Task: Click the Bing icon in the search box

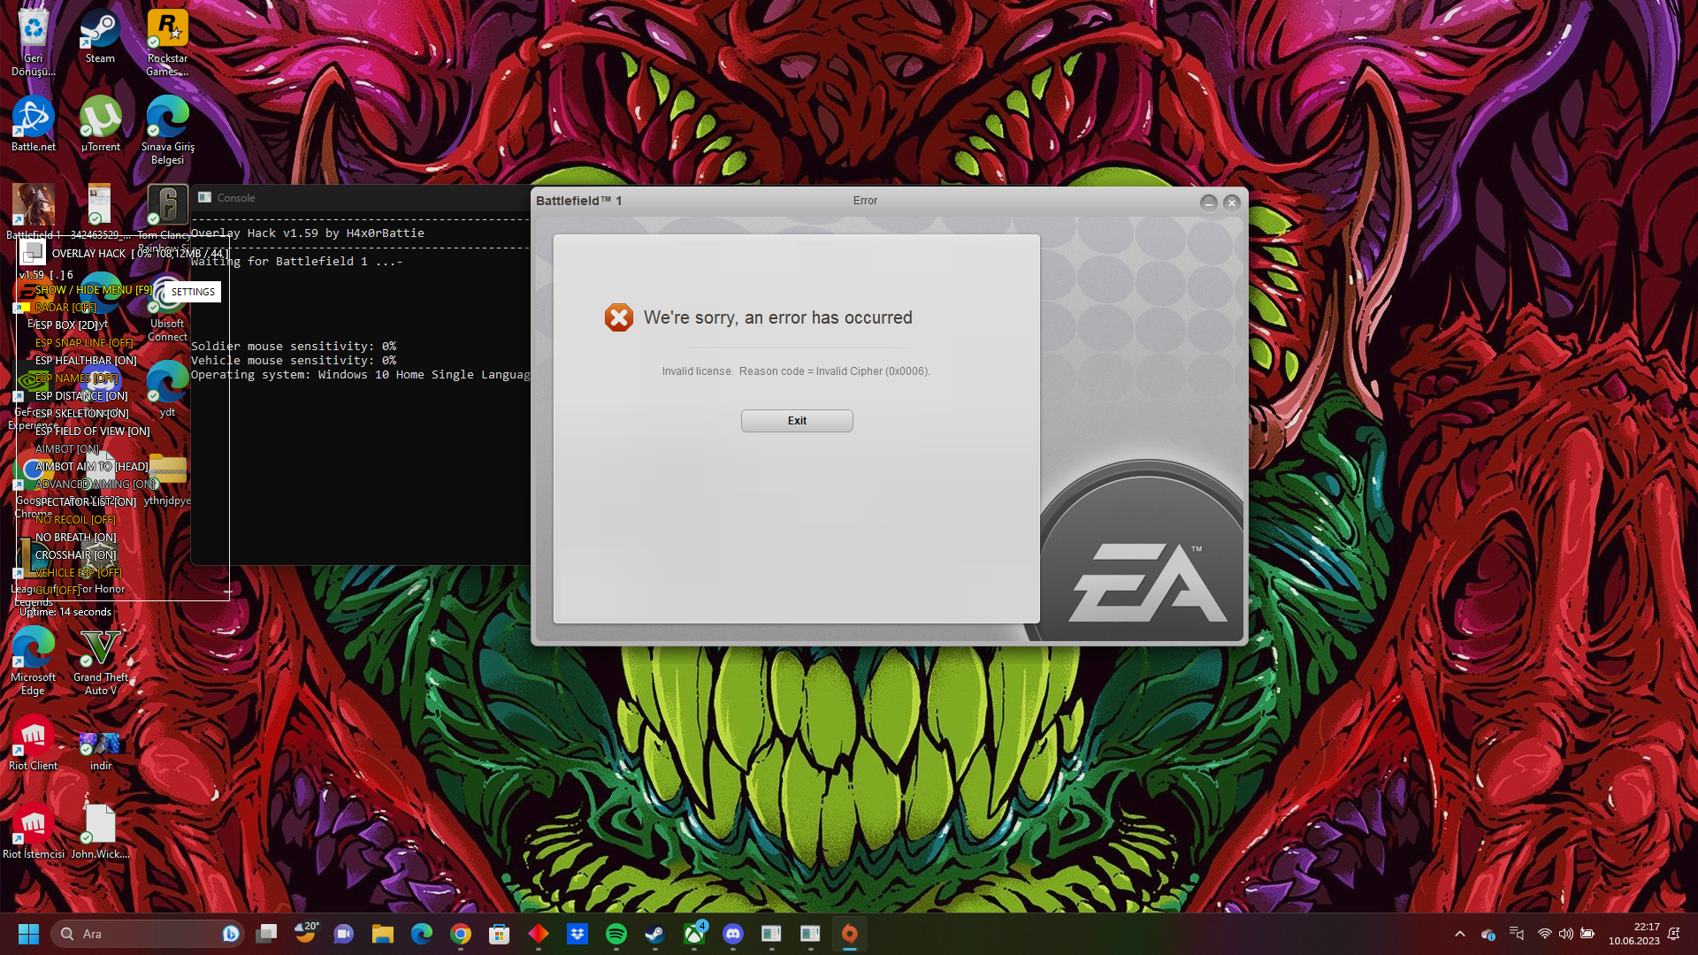Action: pyautogui.click(x=230, y=934)
